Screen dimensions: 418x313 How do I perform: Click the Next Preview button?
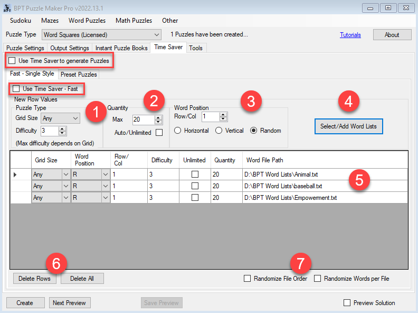pyautogui.click(x=70, y=303)
